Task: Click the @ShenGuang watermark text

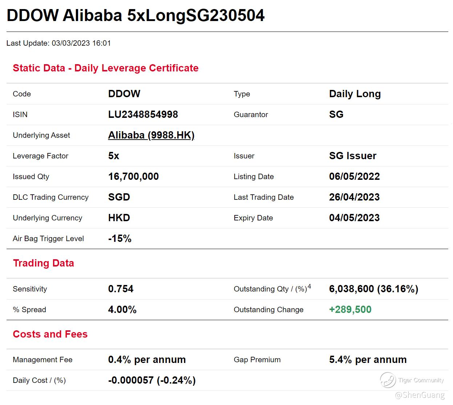Action: point(420,395)
